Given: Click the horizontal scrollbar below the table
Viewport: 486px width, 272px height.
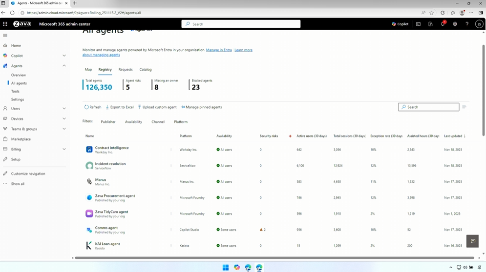Looking at the screenshot, I should pos(274,258).
